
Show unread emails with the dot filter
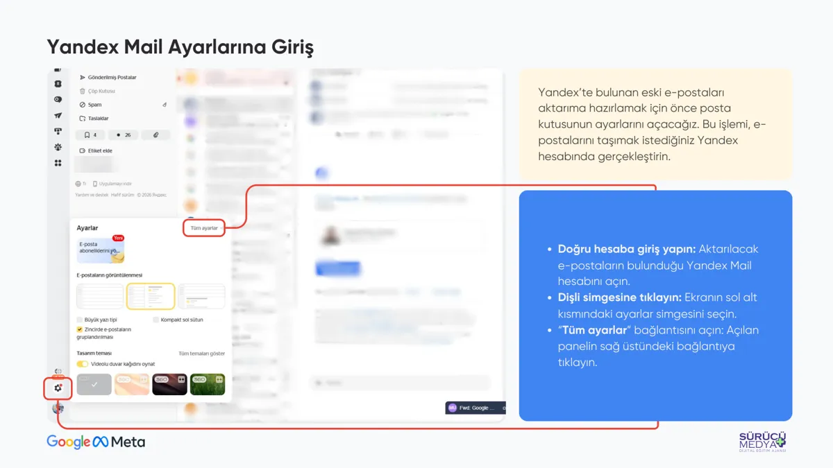click(x=124, y=135)
